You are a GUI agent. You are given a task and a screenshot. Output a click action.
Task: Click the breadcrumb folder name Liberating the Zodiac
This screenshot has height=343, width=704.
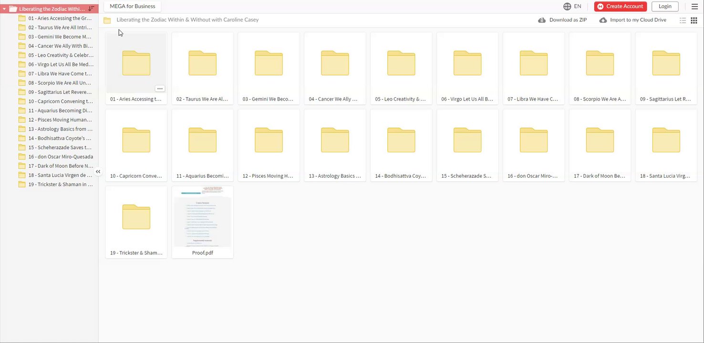point(188,20)
